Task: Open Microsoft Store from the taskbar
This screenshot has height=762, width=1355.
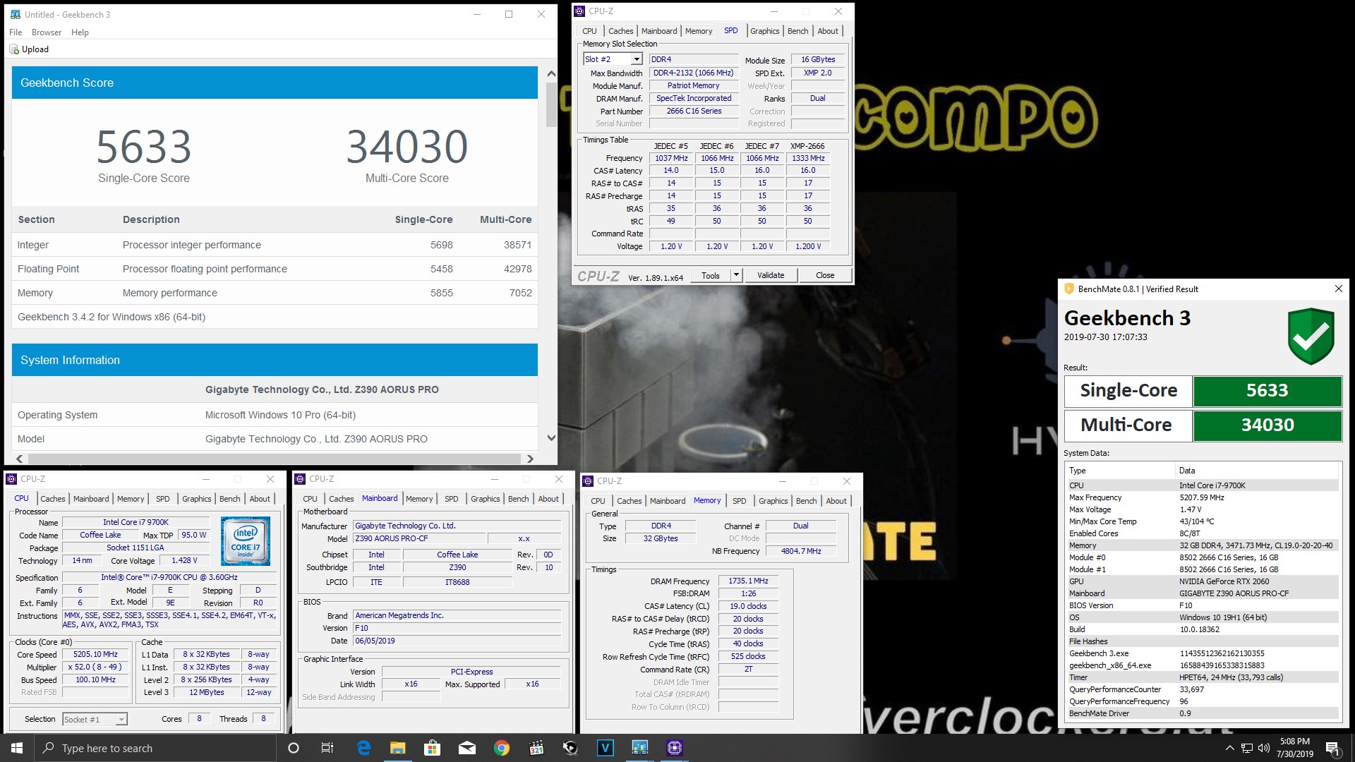Action: pos(432,748)
